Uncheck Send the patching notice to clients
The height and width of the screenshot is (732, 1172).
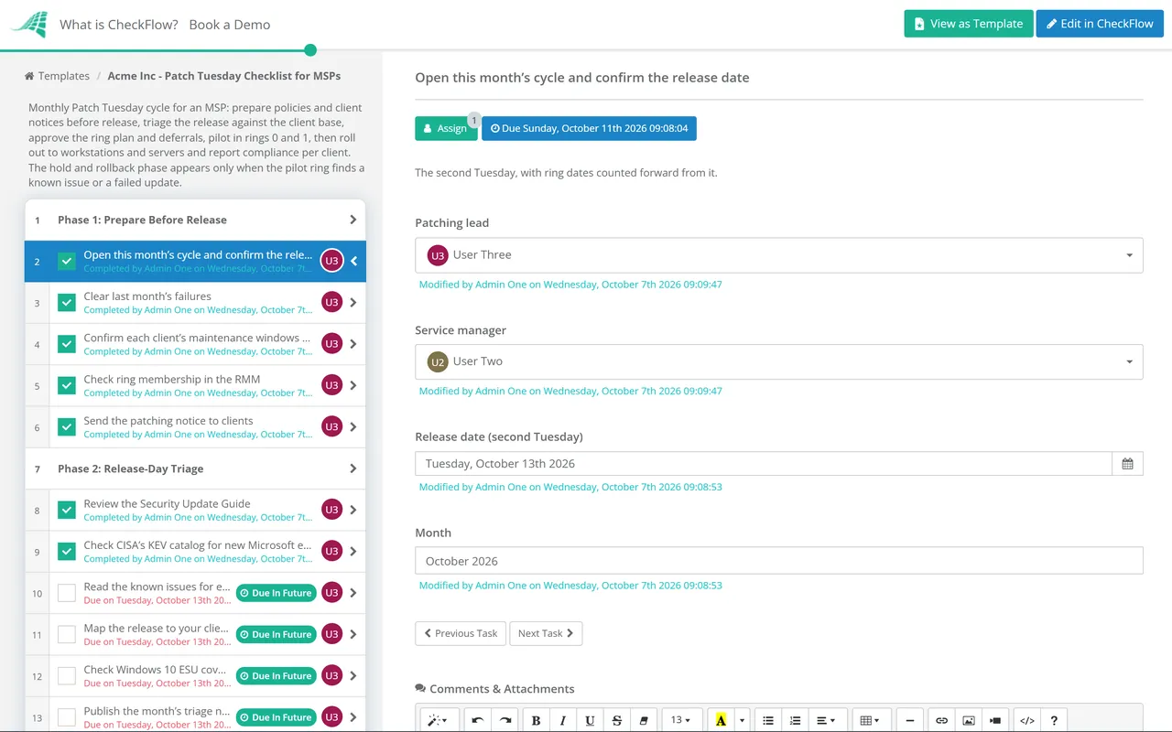click(67, 427)
